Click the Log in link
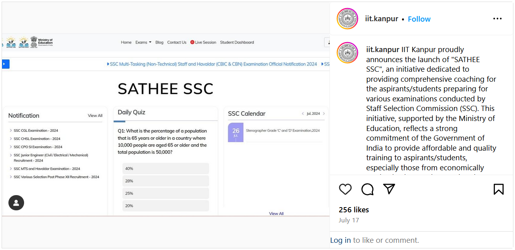This screenshot has height=250, width=515. [340, 240]
